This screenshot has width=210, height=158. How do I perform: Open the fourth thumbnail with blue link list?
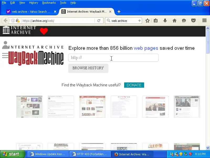(124, 107)
